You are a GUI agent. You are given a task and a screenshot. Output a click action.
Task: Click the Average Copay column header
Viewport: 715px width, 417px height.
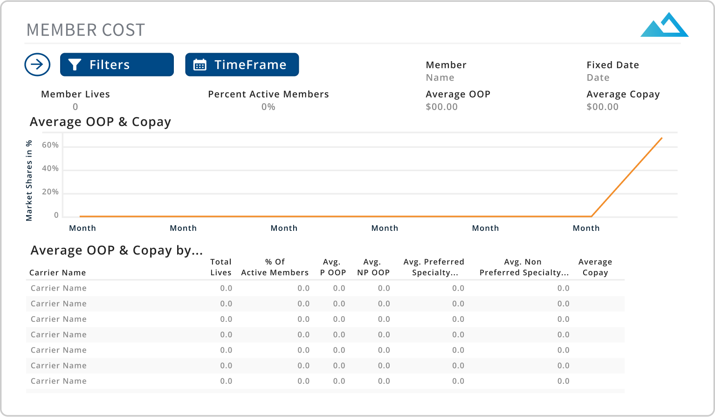pyautogui.click(x=595, y=267)
